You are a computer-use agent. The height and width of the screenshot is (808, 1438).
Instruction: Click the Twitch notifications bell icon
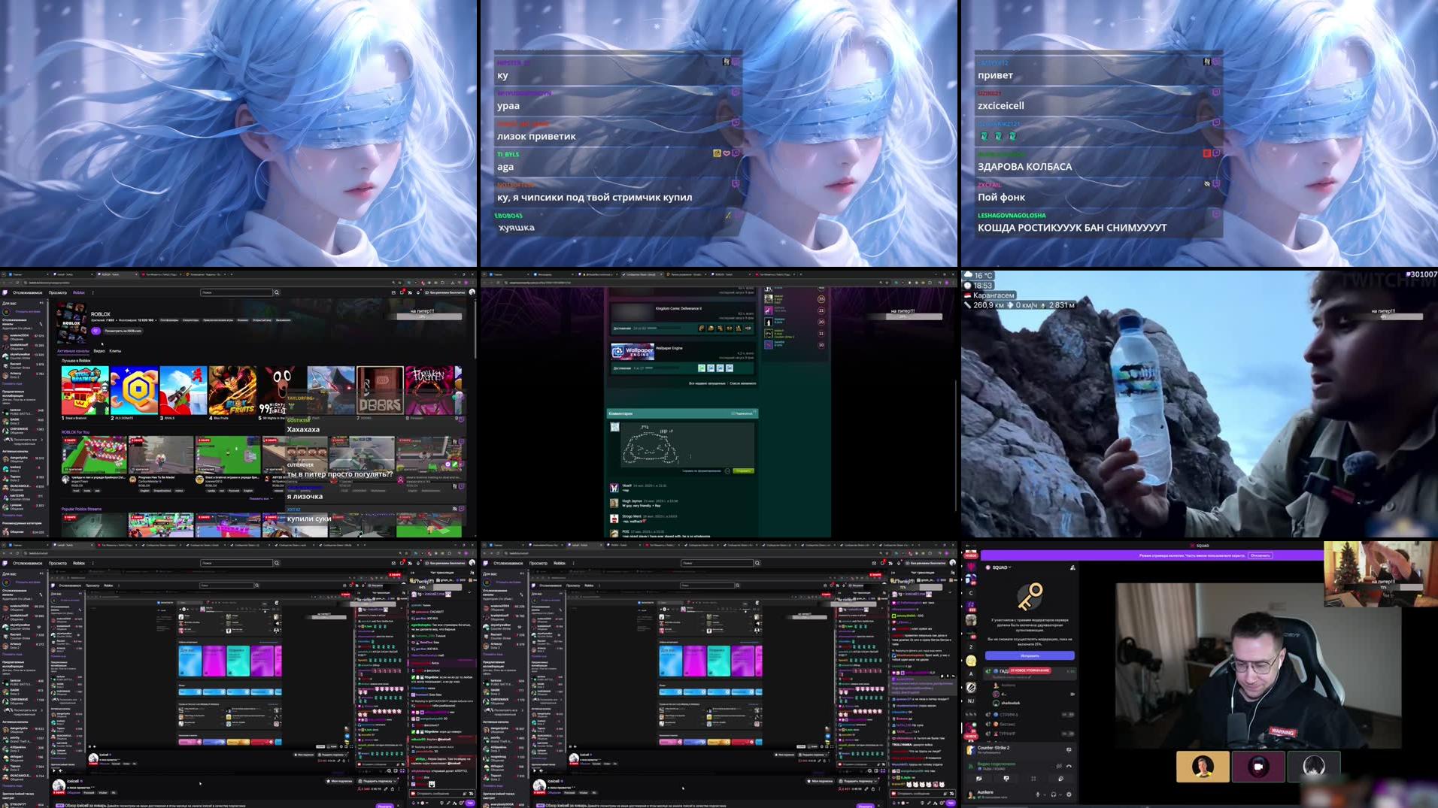[418, 292]
